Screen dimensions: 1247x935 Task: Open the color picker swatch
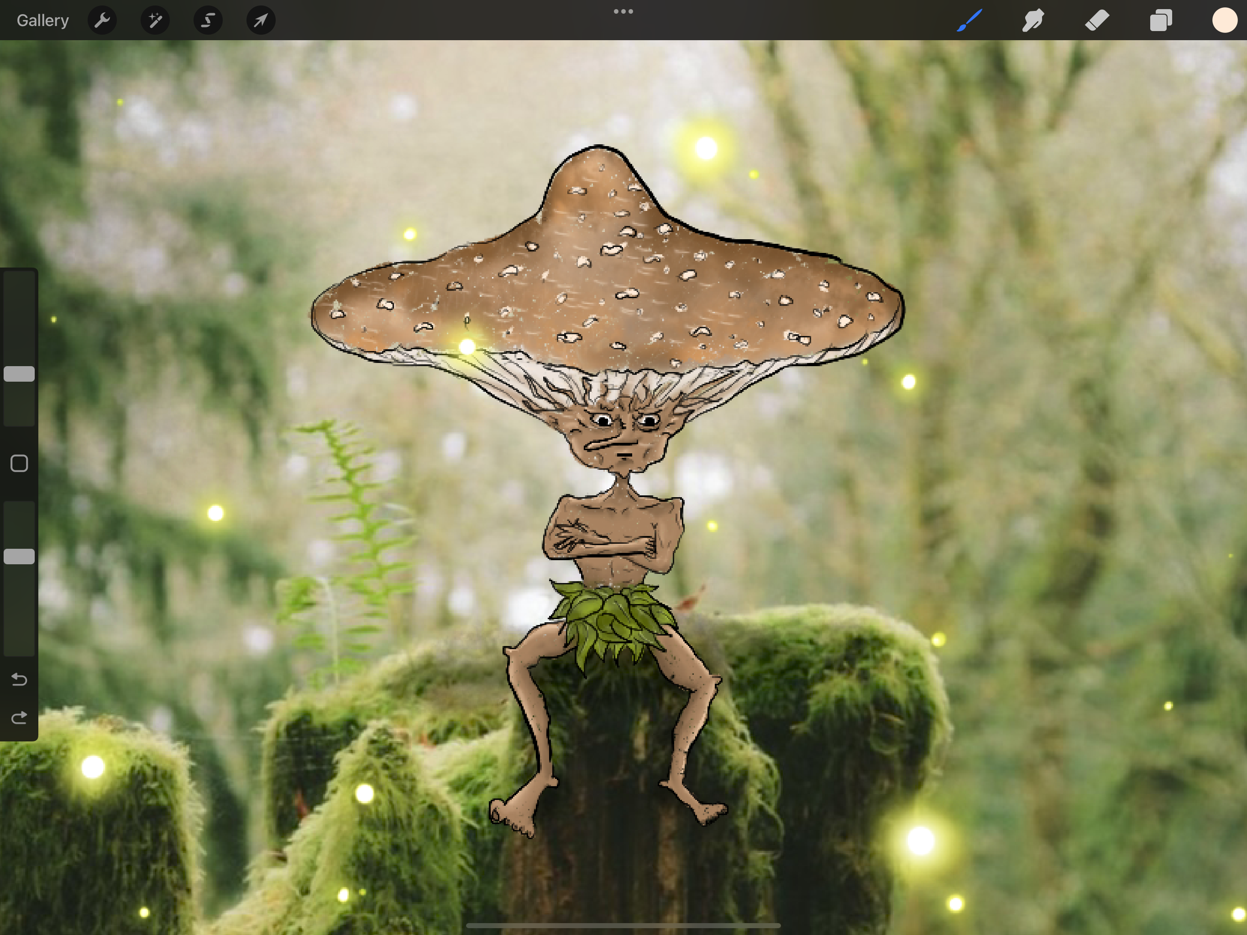point(1225,20)
